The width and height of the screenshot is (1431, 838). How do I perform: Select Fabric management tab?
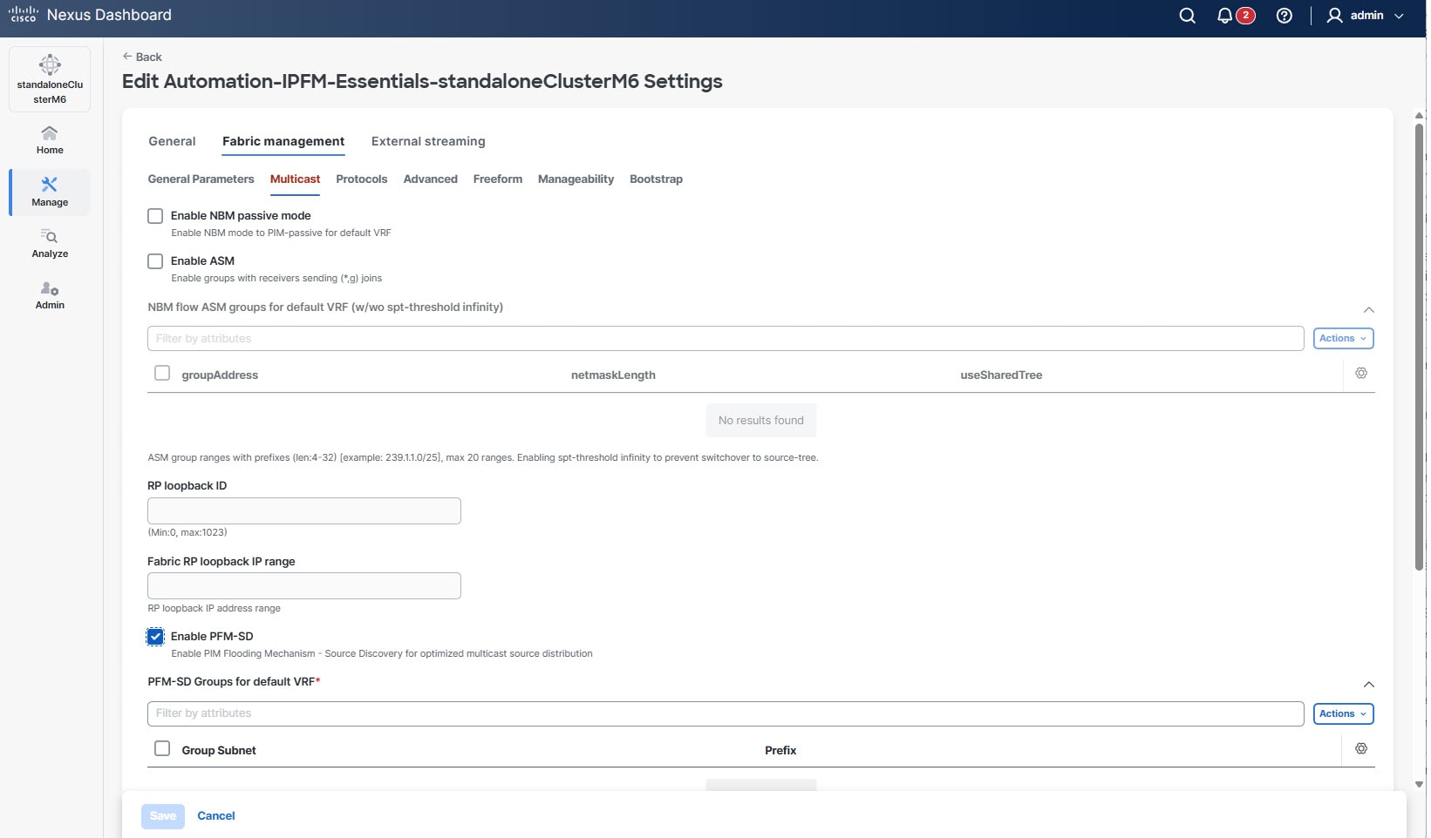point(283,141)
